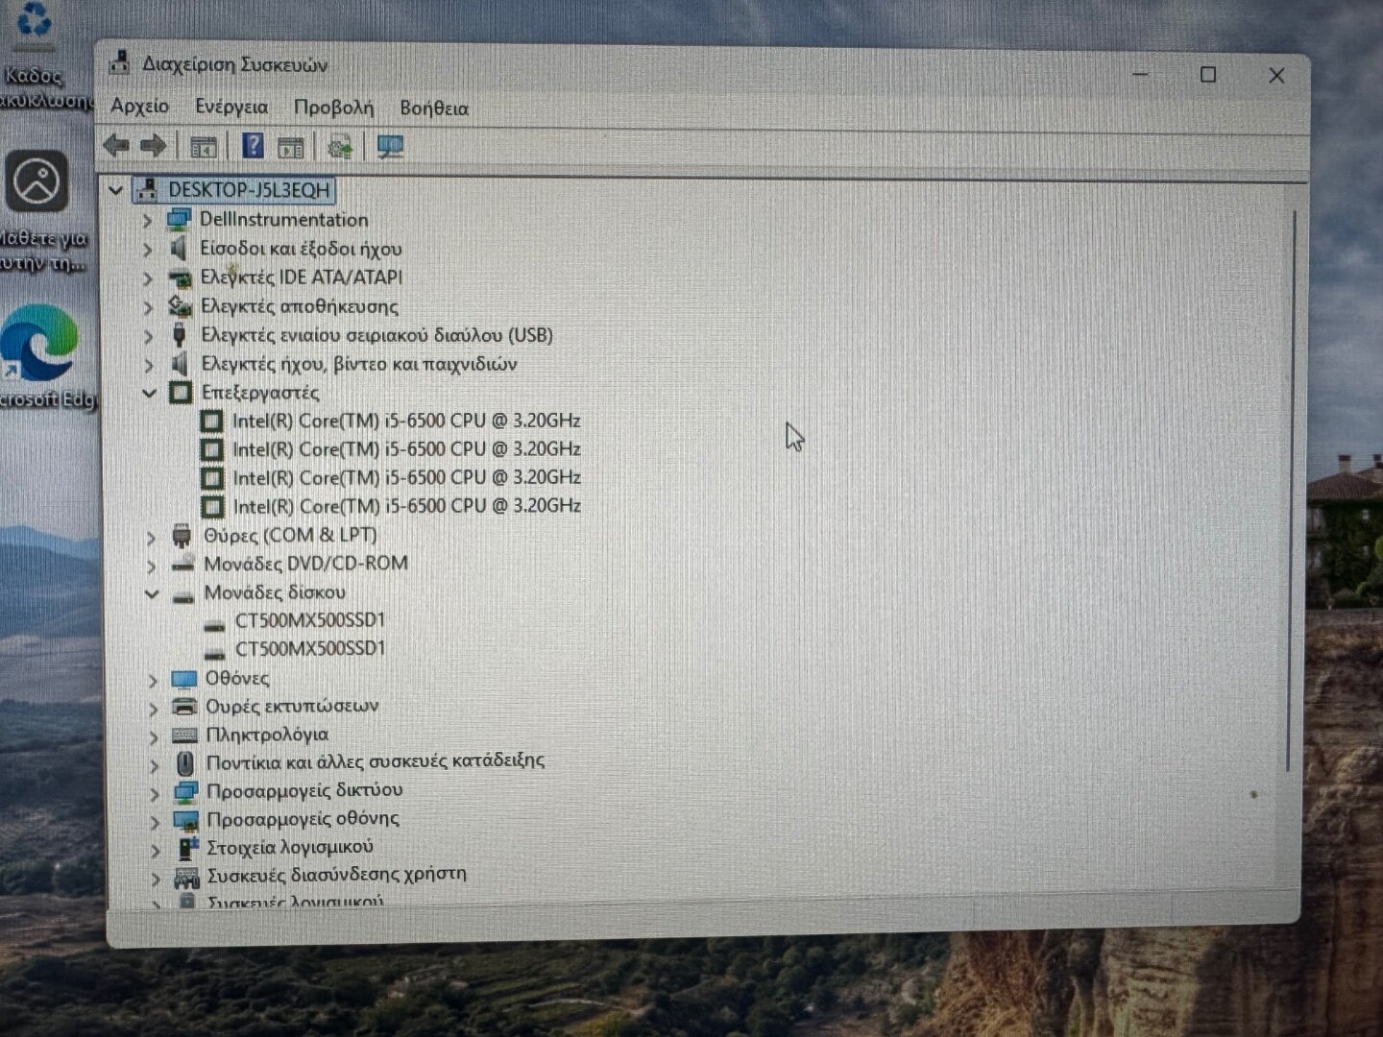Click the mouse devices icon

pyautogui.click(x=185, y=763)
